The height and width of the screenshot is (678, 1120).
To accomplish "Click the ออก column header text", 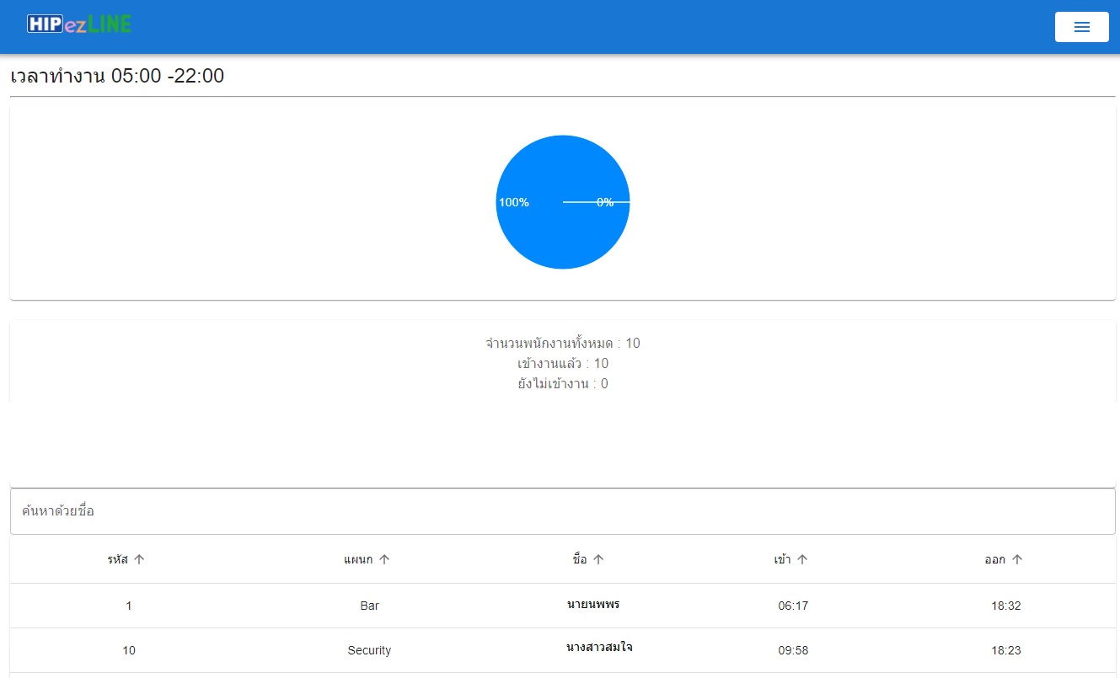I will [x=995, y=559].
